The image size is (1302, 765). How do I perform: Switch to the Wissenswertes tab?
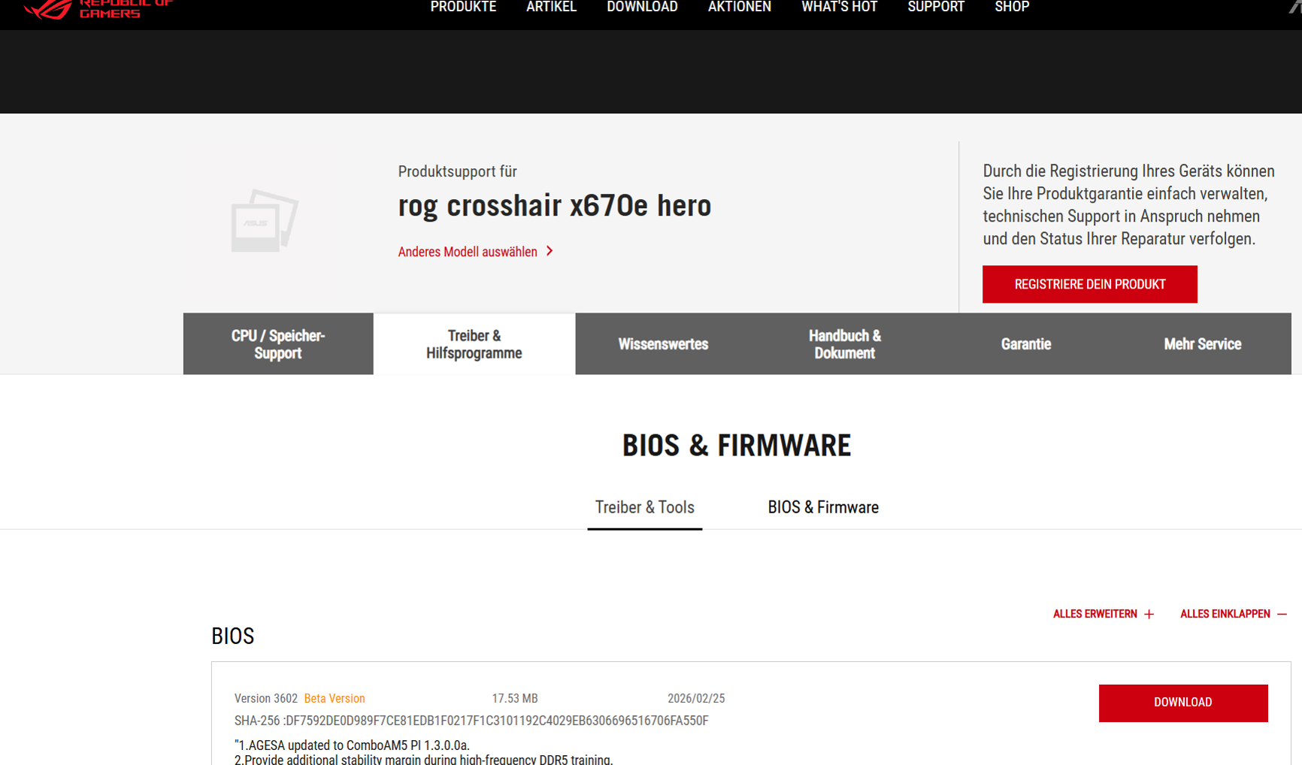tap(663, 344)
